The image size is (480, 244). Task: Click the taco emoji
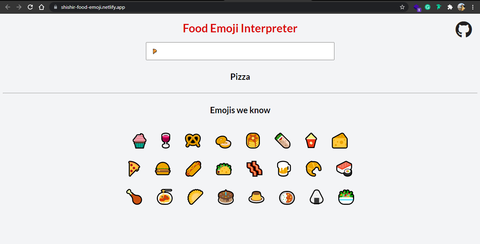coord(224,168)
